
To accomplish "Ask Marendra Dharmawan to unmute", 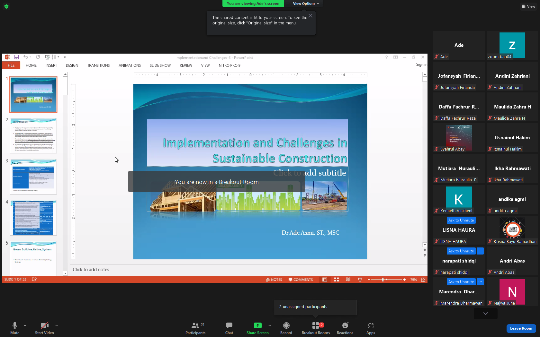I will click(x=461, y=282).
